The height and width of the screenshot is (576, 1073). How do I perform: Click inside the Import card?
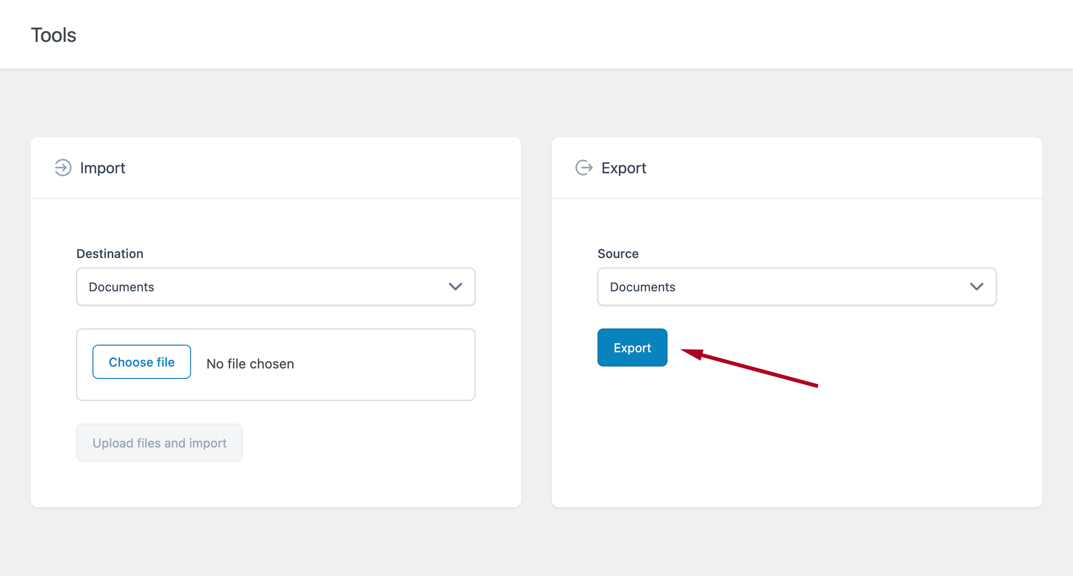[275, 476]
